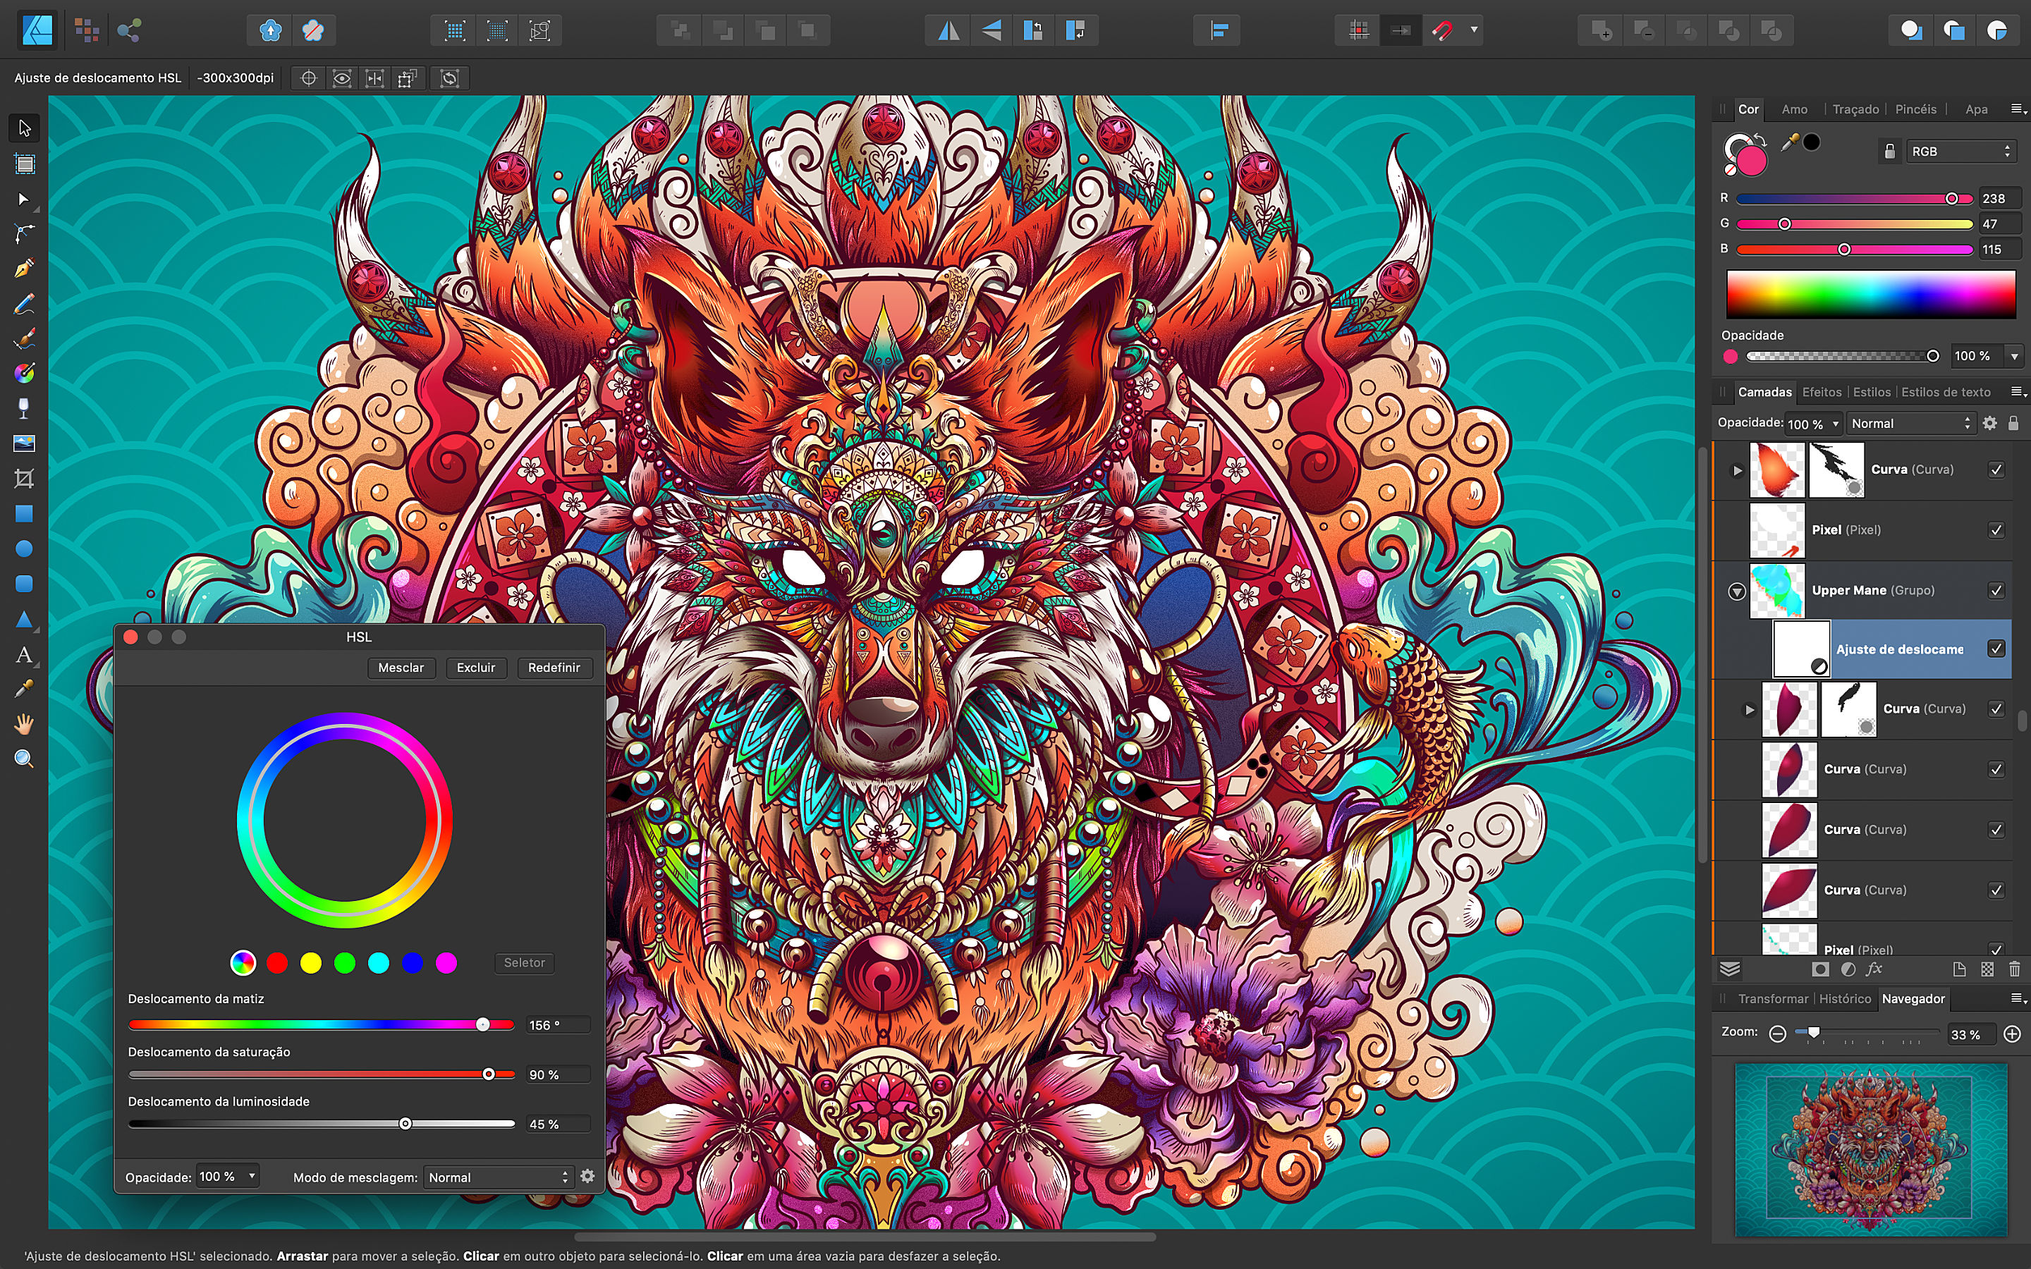This screenshot has width=2031, height=1269.
Task: Select the Node tool
Action: [22, 234]
